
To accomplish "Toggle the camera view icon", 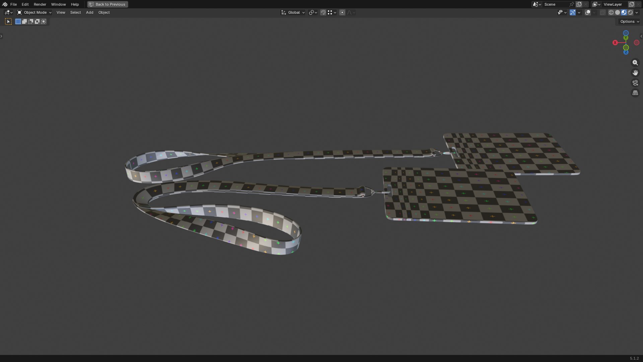I will 635,83.
